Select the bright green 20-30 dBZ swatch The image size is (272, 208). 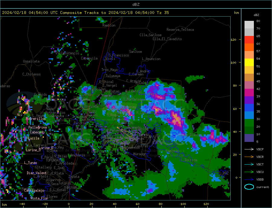[249, 123]
